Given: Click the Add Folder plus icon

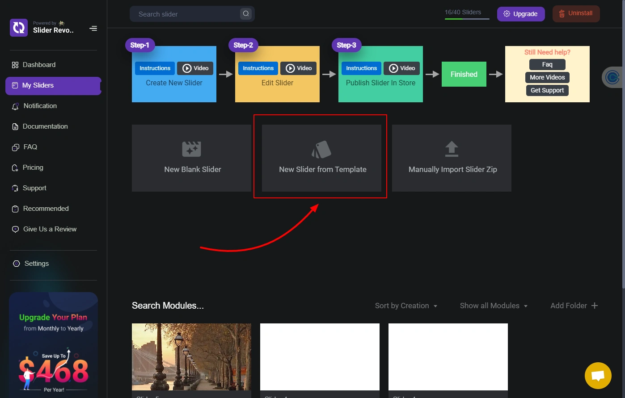Looking at the screenshot, I should pyautogui.click(x=595, y=306).
